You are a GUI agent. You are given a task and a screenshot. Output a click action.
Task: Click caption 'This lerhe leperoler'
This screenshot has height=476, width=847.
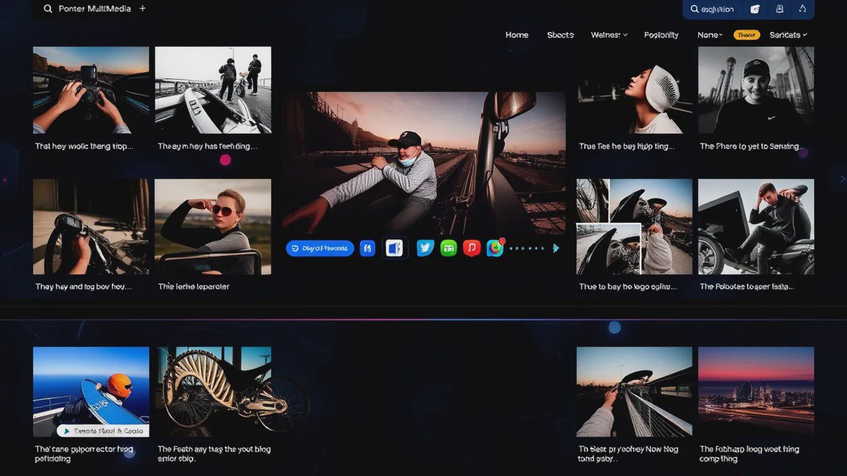click(193, 287)
